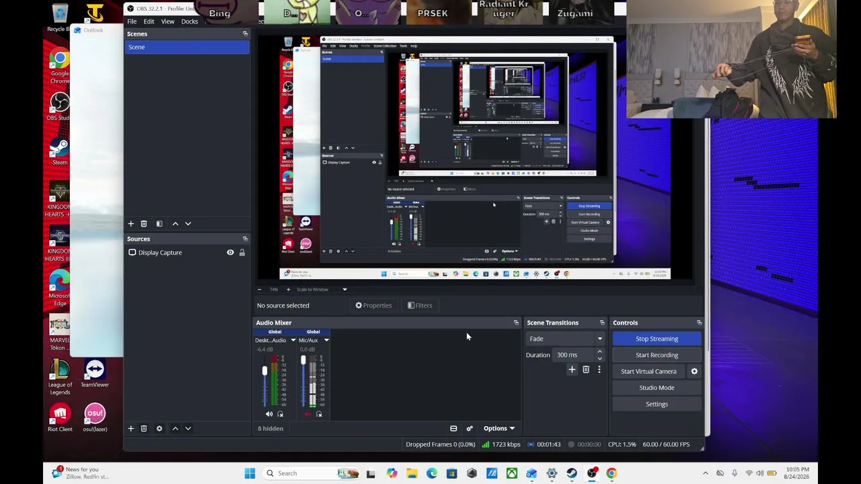Screen dimensions: 861x484
Task: Add a new source in Sources dock
Action: 131,428
